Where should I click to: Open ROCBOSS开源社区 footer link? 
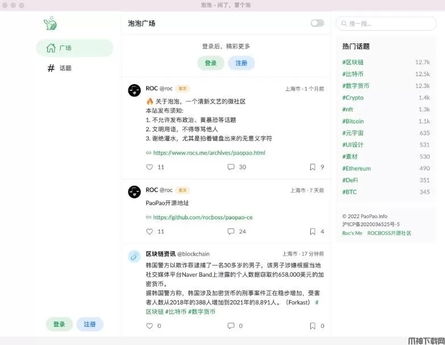(x=389, y=233)
